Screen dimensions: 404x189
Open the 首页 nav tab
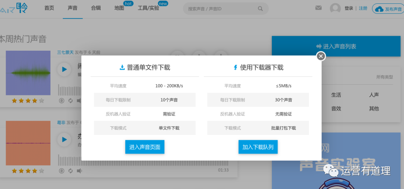(49, 8)
